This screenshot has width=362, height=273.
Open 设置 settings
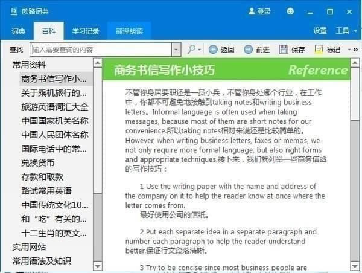tap(320, 31)
